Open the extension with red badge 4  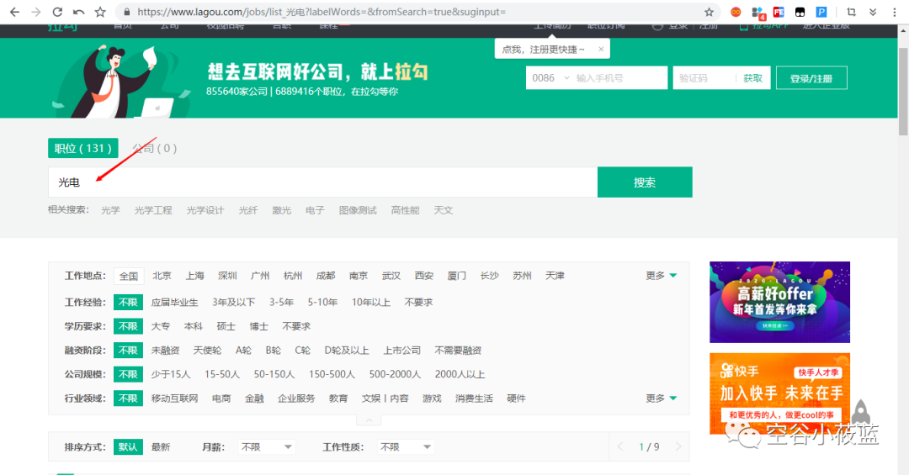tap(757, 12)
